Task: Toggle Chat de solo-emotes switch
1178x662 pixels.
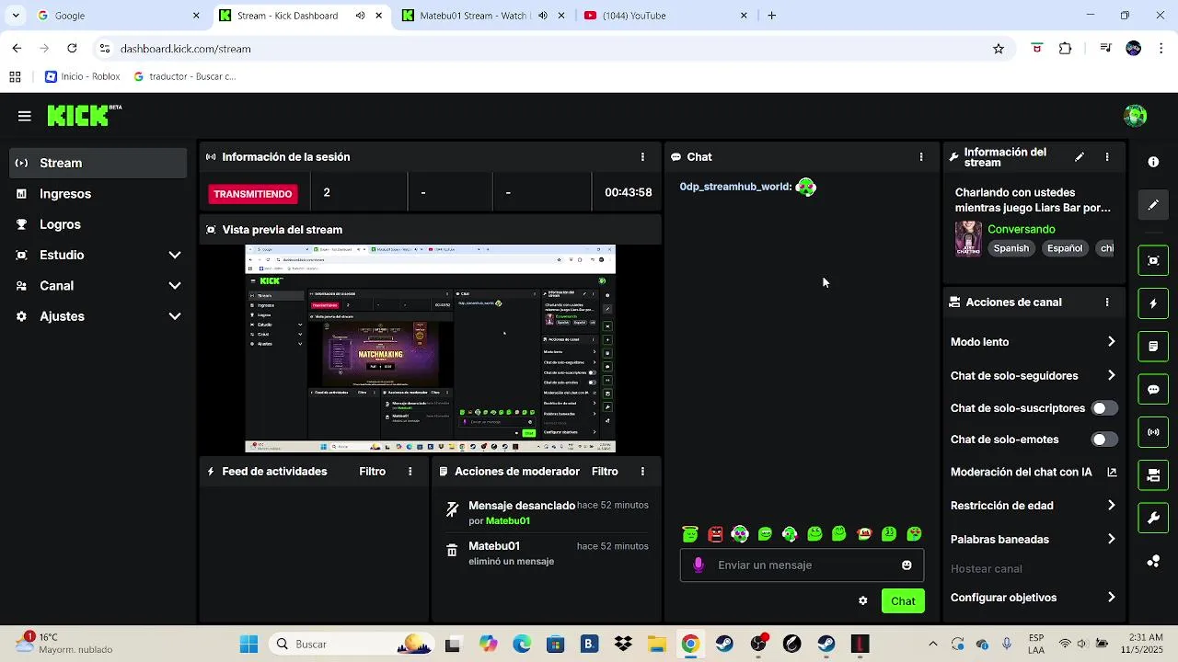Action: 1103,439
